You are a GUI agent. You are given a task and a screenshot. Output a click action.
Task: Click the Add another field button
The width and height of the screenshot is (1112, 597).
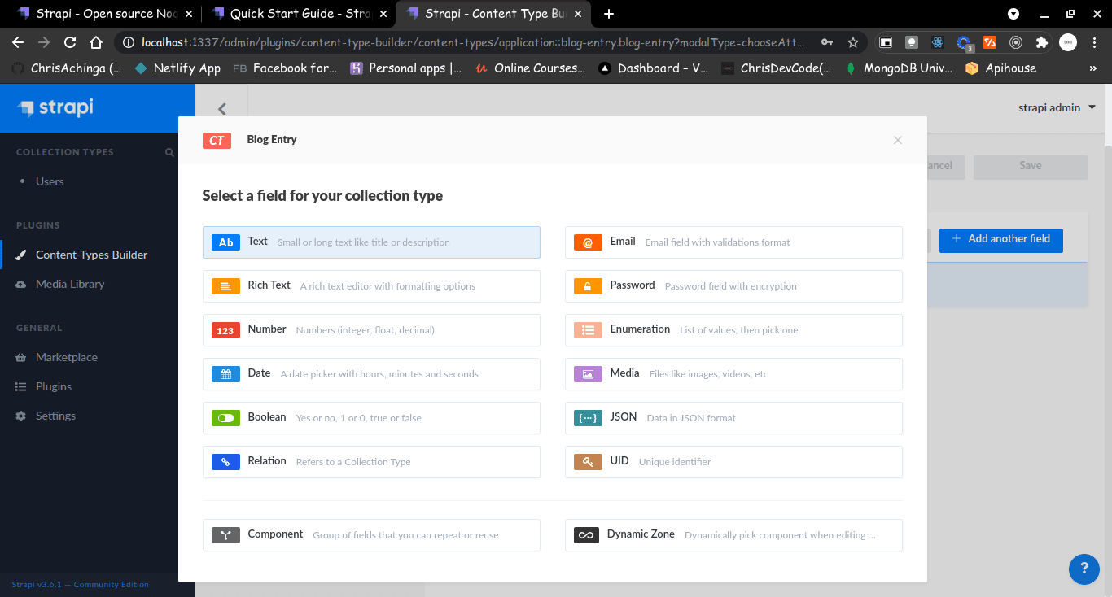(1000, 239)
